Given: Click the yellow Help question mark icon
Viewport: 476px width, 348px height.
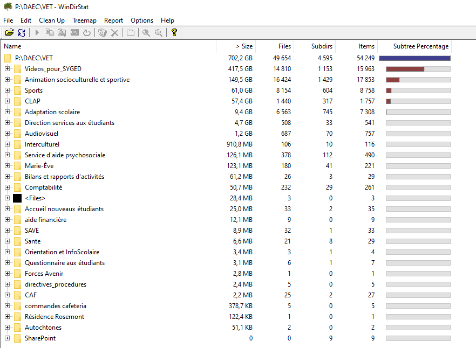Looking at the screenshot, I should (174, 33).
